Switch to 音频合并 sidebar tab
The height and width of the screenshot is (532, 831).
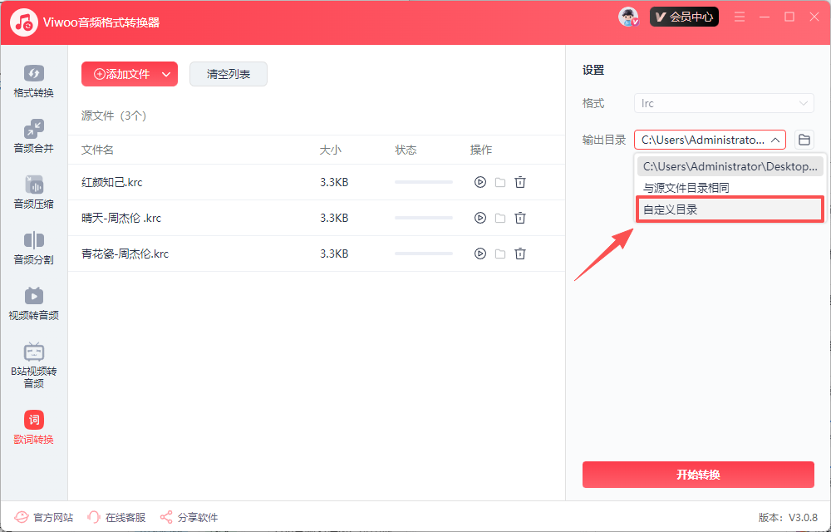click(x=34, y=137)
